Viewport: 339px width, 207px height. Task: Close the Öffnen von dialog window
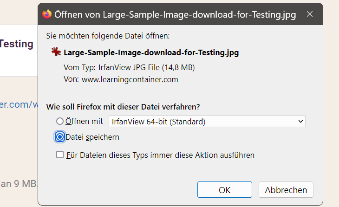(x=310, y=14)
